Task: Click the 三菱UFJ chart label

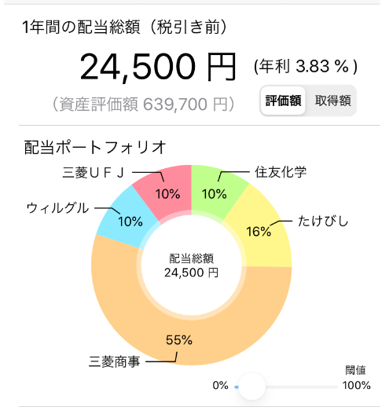Action: pyautogui.click(x=94, y=173)
